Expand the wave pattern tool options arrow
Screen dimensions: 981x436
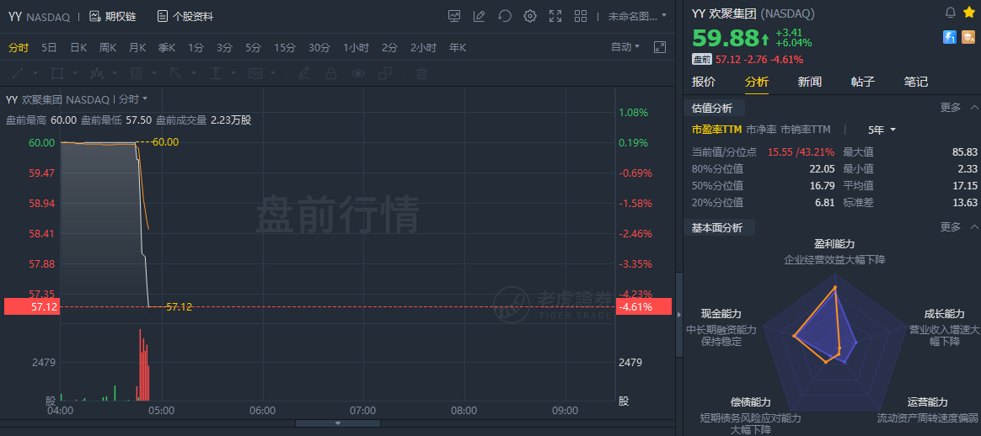click(x=114, y=73)
